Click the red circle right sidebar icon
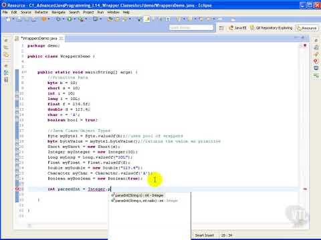 [316, 61]
